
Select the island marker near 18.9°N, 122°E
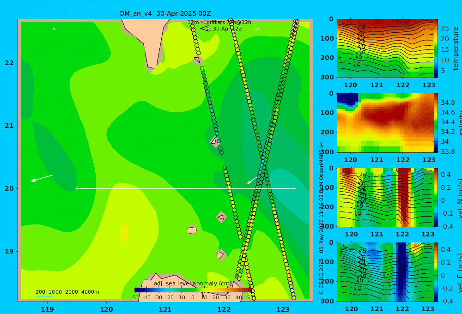(x=221, y=254)
